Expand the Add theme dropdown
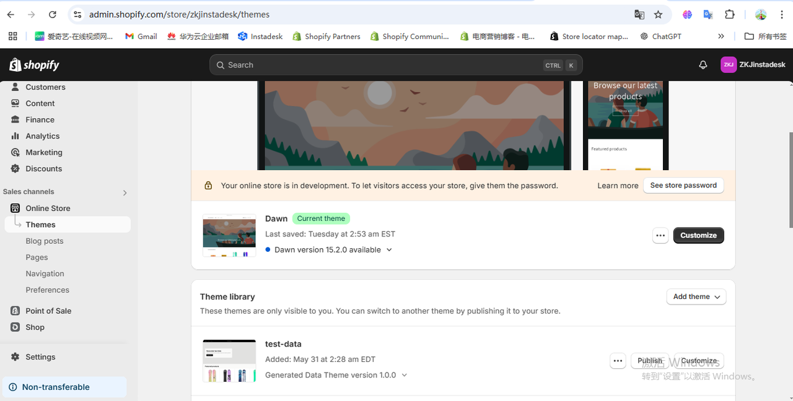793x401 pixels. (696, 297)
